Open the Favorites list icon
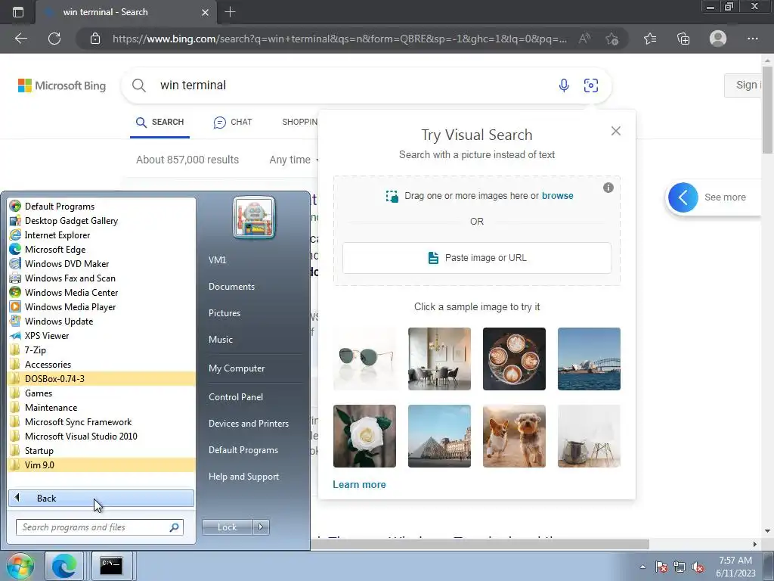 pyautogui.click(x=650, y=39)
